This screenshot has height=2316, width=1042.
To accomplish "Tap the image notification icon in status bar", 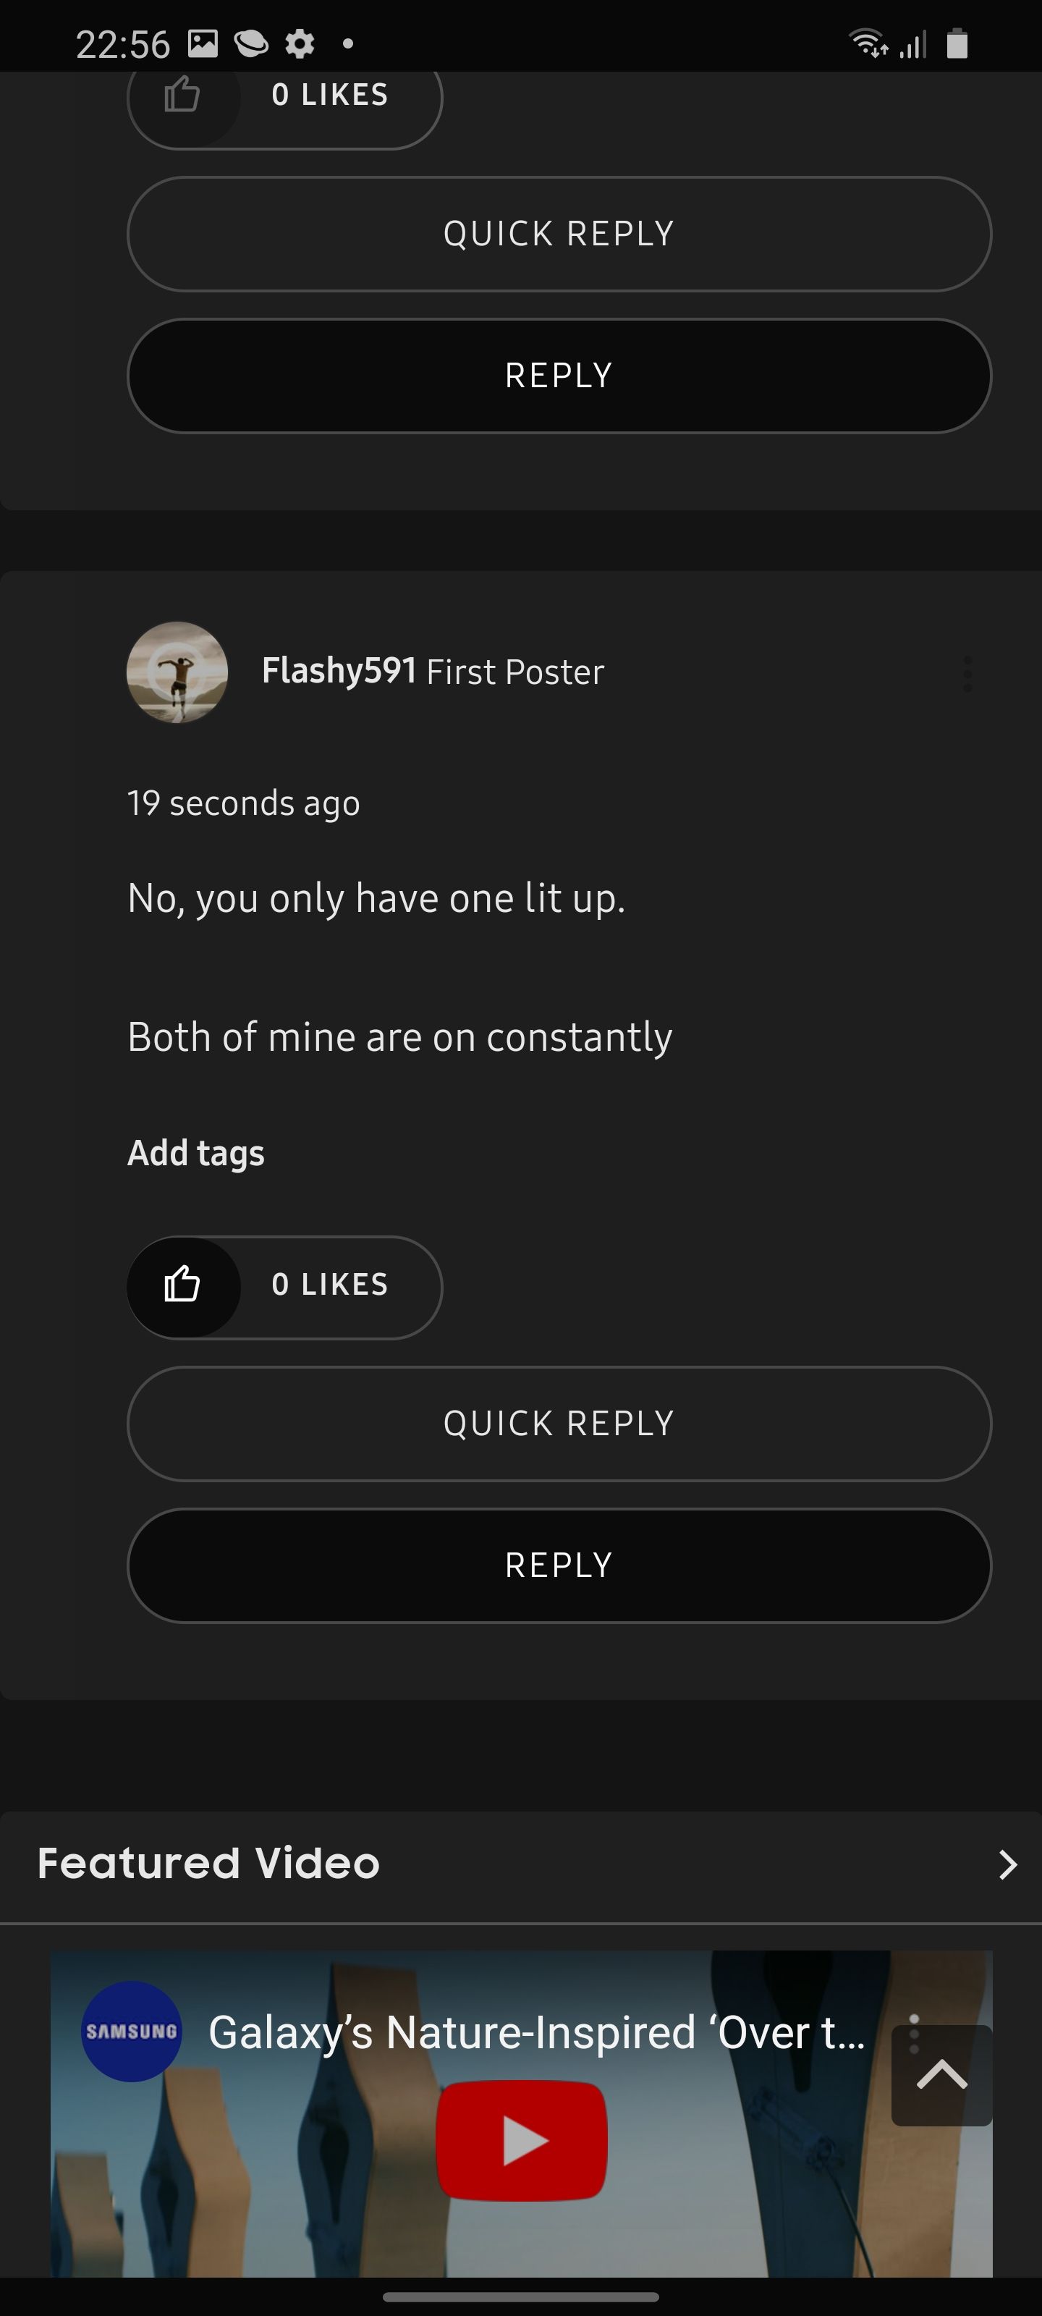I will point(203,43).
